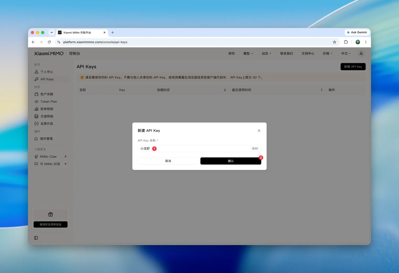This screenshot has width=399, height=273.
Task: Click the 新建 API Key button
Action: [353, 67]
